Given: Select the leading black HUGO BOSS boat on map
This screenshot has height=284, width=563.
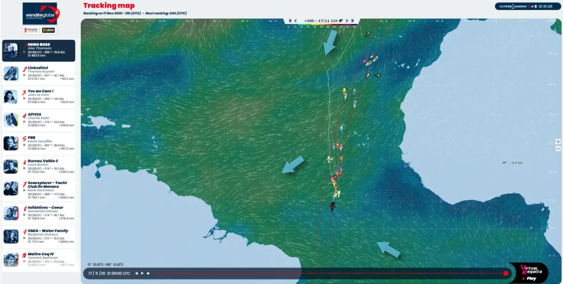Looking at the screenshot, I should pos(332,206).
